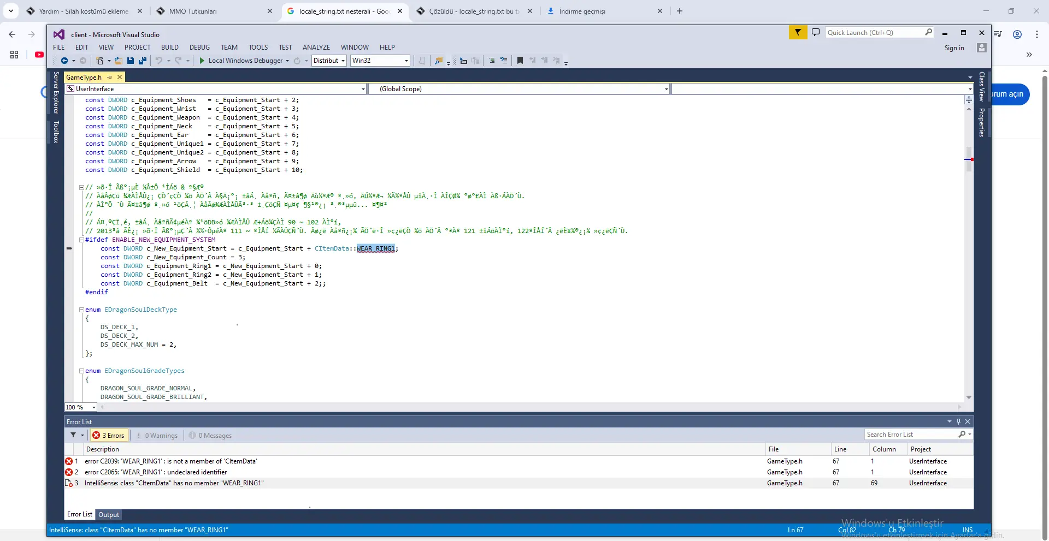Switch to the Output tab
The image size is (1049, 541).
point(109,515)
